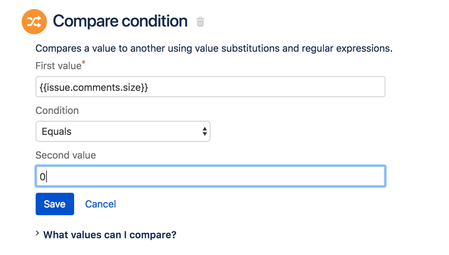Click the up-down arrows on Condition select
Viewport: 449px width, 255px height.
click(204, 132)
